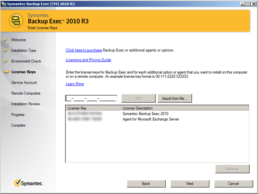258x194 pixels.
Task: Click the Installation Review step label
Action: 26,104
